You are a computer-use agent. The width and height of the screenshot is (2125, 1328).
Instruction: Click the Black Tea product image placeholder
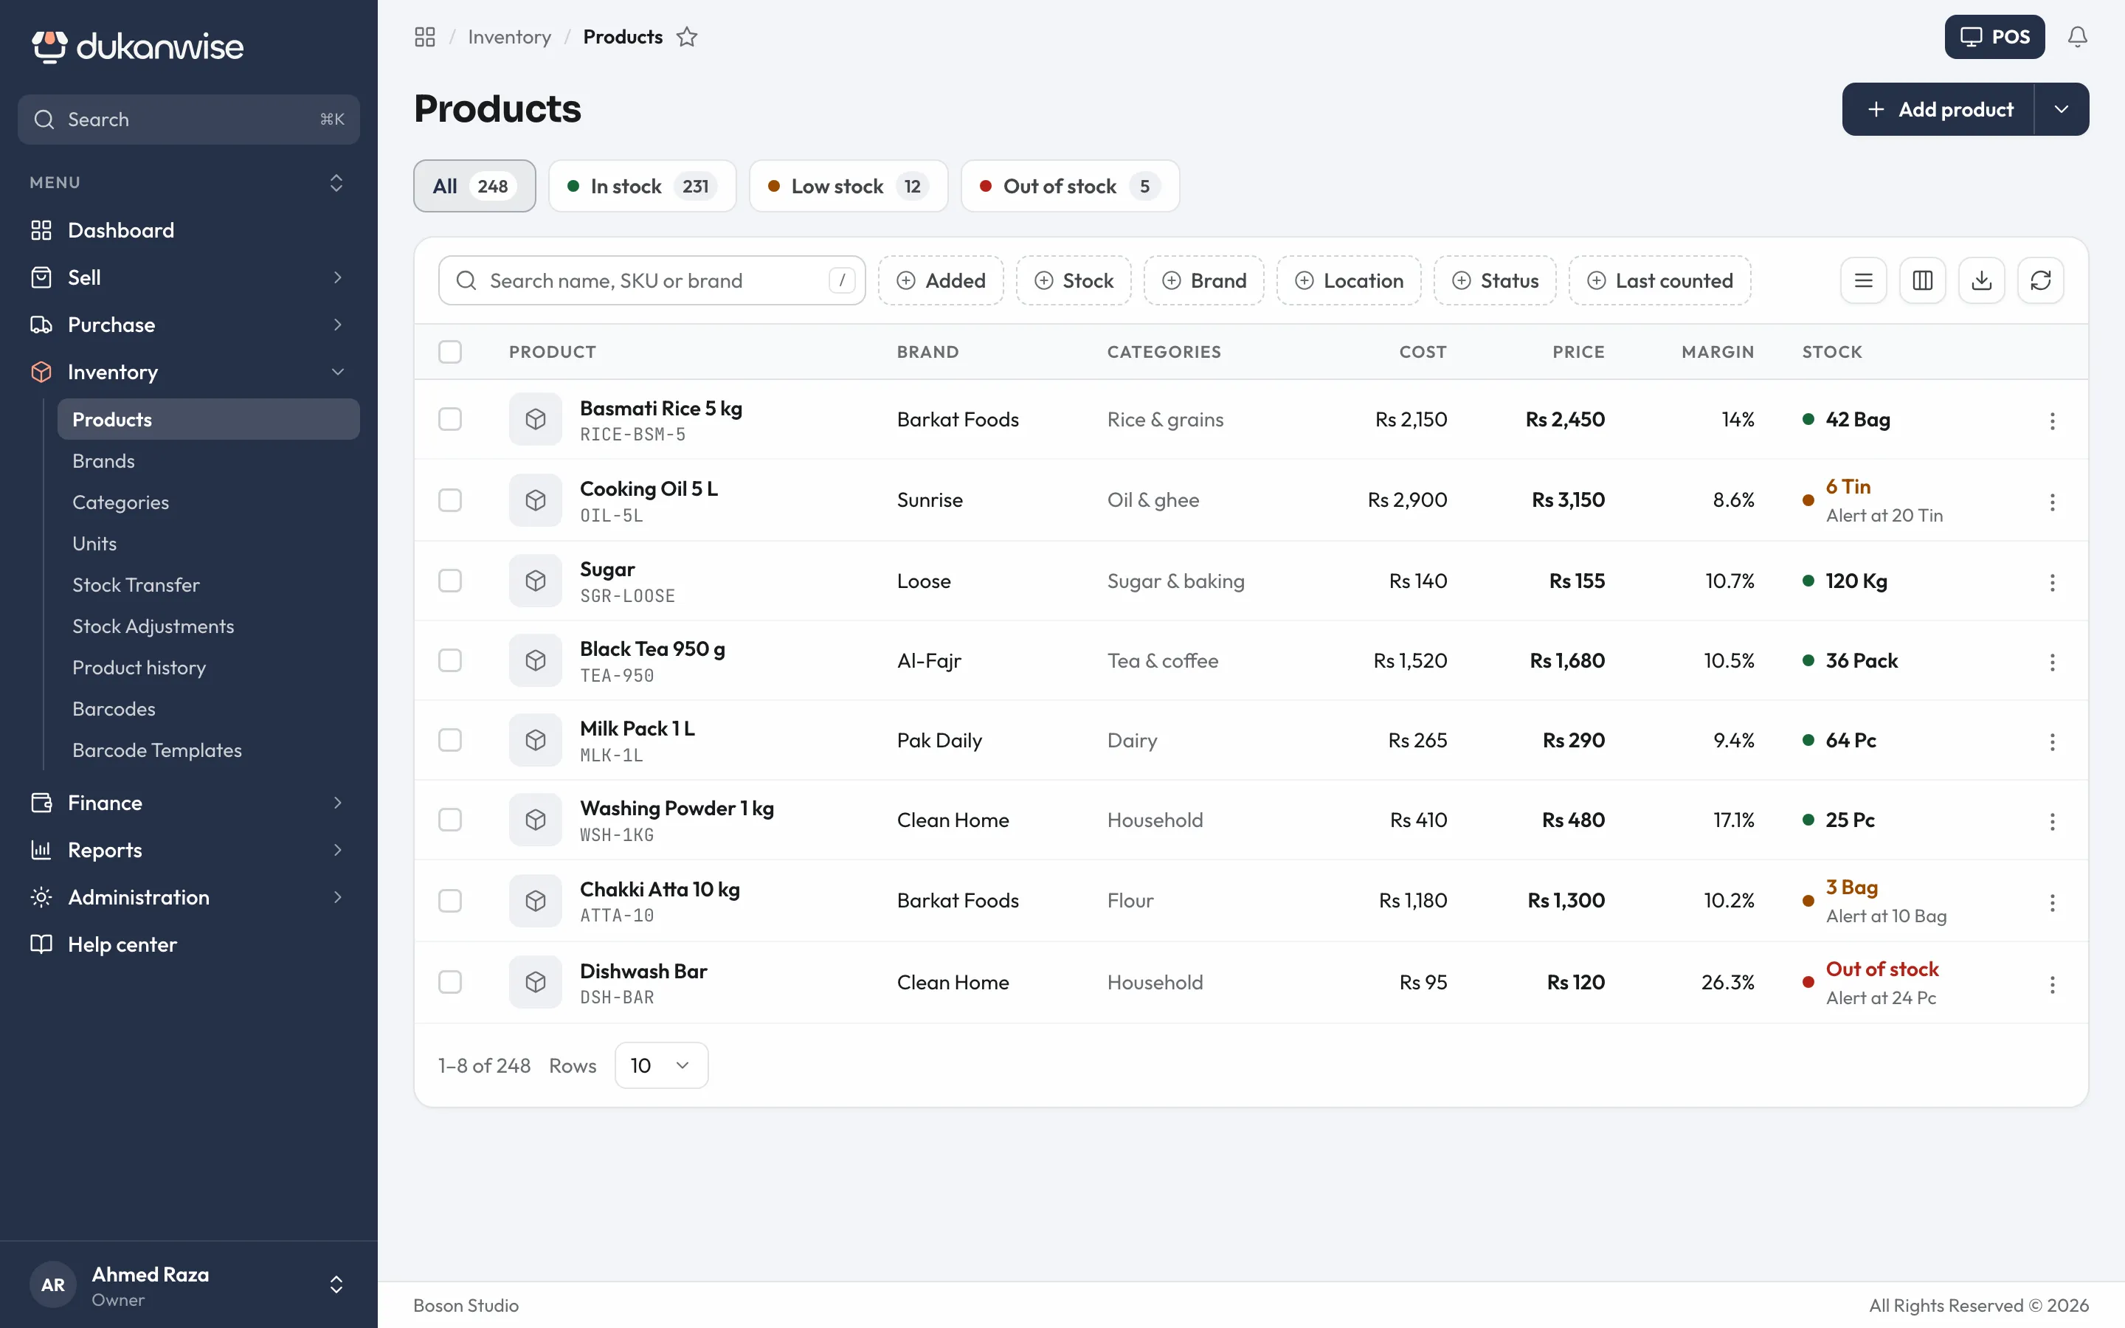536,660
